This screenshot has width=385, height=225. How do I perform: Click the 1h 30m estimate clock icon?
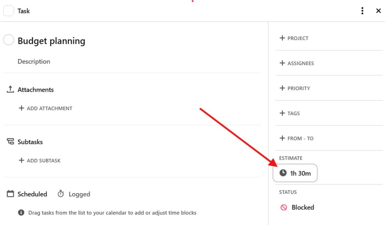283,173
